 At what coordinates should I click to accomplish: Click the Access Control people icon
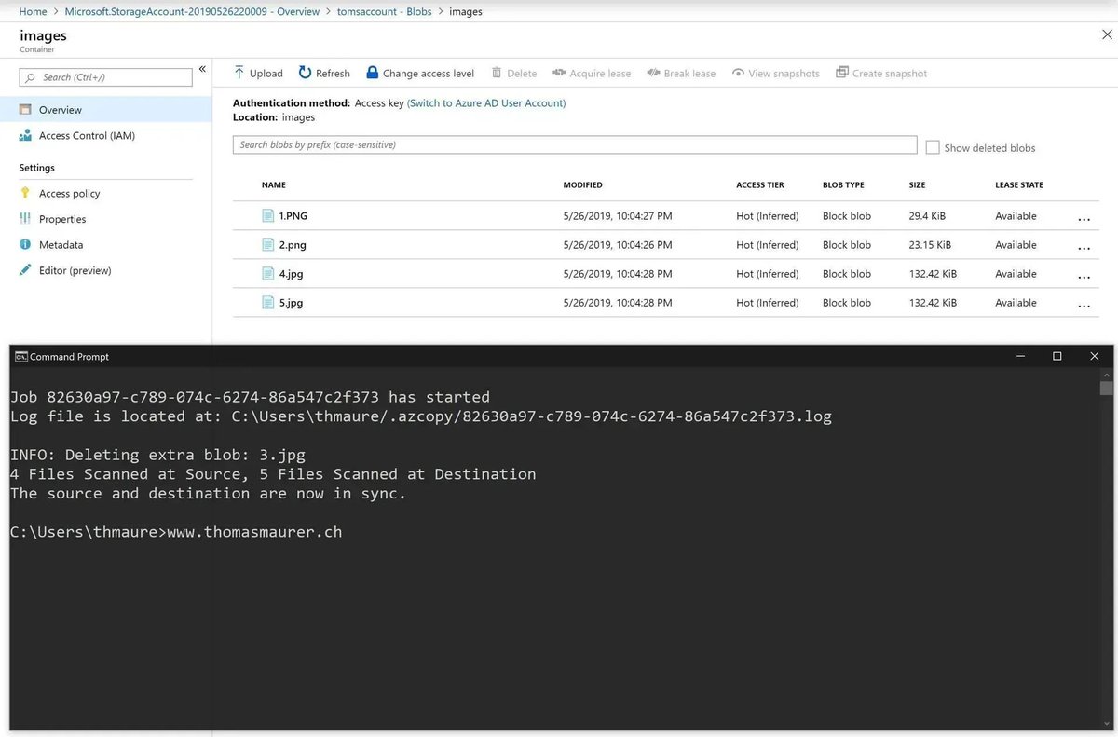[x=25, y=135]
